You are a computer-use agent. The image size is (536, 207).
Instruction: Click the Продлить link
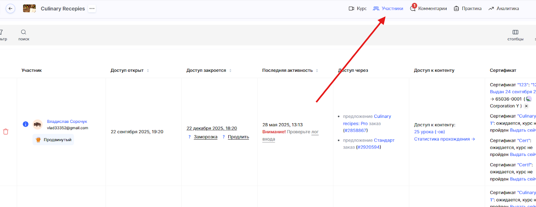click(x=238, y=137)
